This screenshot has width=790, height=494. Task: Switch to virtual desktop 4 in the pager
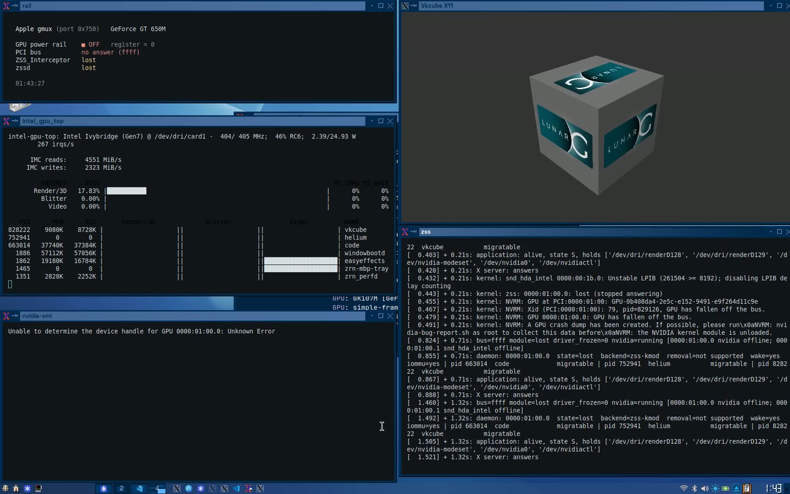pyautogui.click(x=157, y=489)
